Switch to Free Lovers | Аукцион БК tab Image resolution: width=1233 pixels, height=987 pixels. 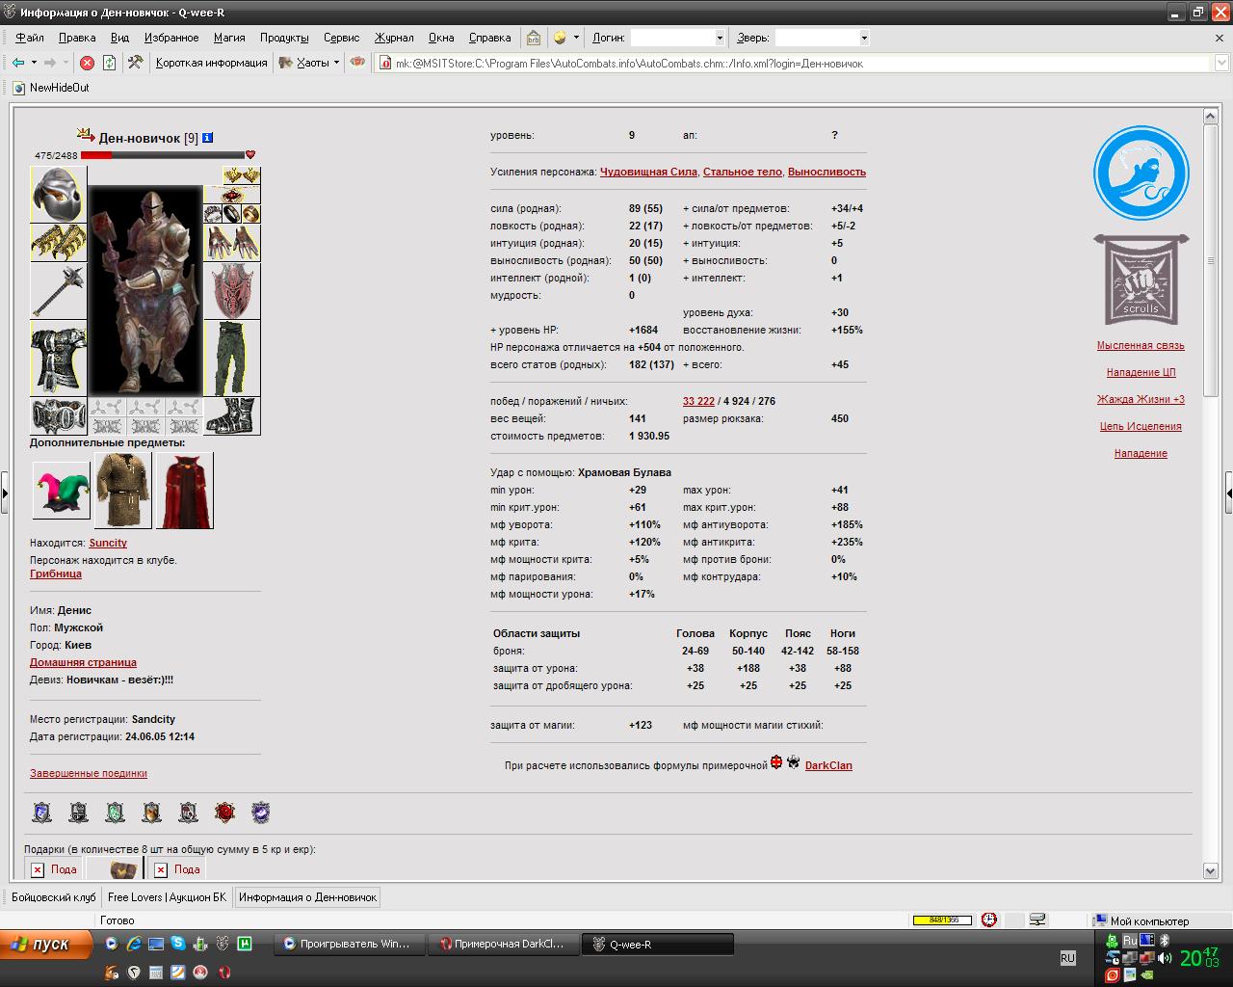point(167,897)
